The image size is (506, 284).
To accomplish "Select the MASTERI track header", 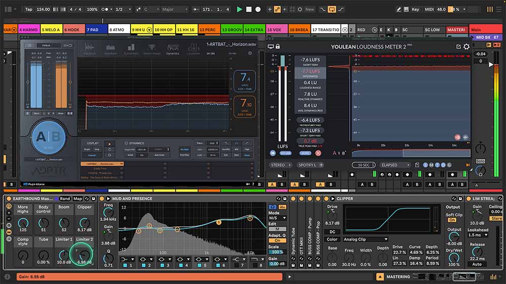I will pos(456,30).
